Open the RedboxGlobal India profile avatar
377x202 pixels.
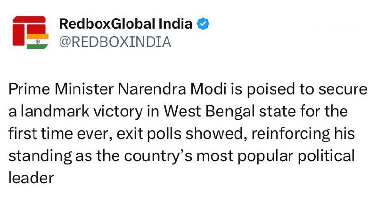pos(30,33)
